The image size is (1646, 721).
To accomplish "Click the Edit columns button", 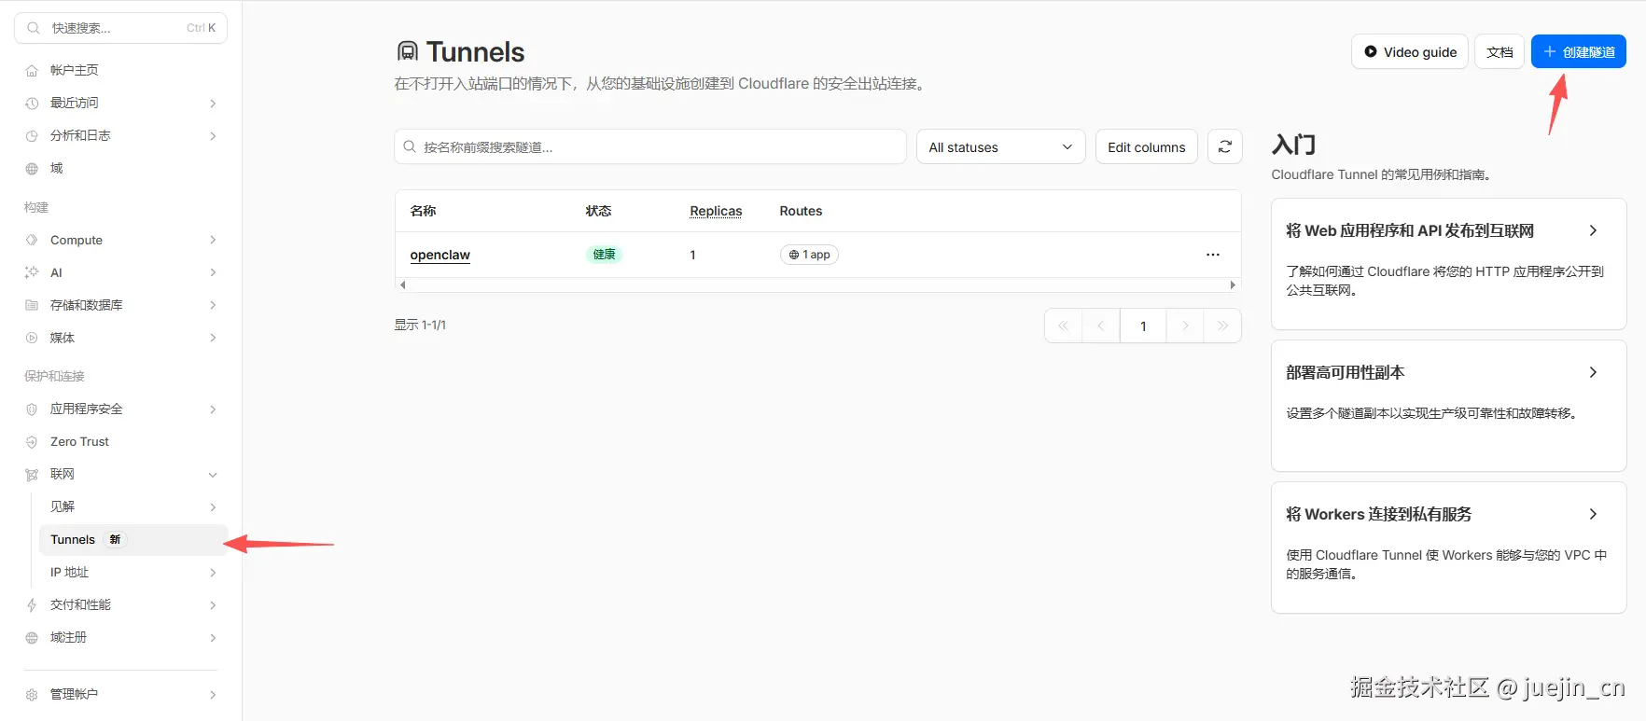I will click(x=1147, y=146).
